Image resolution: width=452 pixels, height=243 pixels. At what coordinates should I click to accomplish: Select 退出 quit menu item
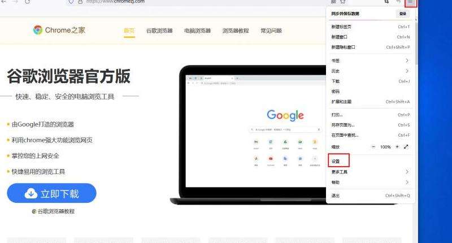pos(370,196)
